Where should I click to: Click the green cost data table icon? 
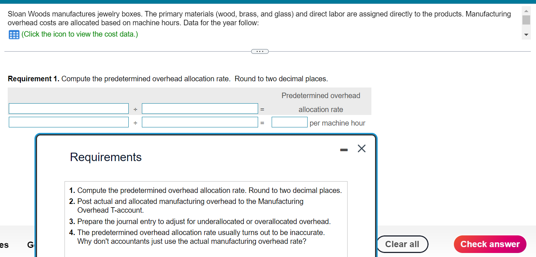14,34
